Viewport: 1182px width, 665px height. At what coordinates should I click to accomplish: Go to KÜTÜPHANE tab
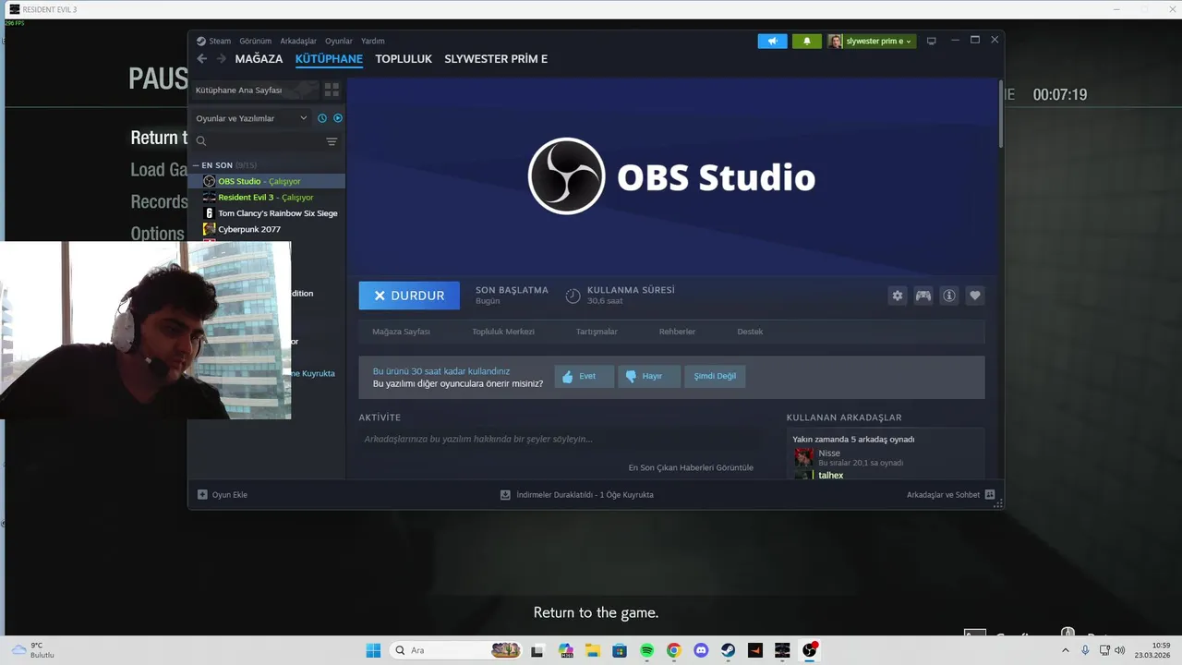(x=329, y=58)
